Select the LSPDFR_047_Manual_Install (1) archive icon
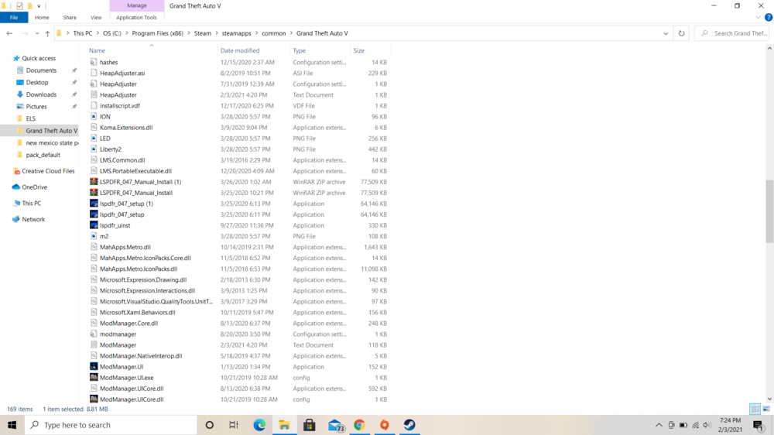Viewport: 774px width, 435px height. [x=94, y=182]
